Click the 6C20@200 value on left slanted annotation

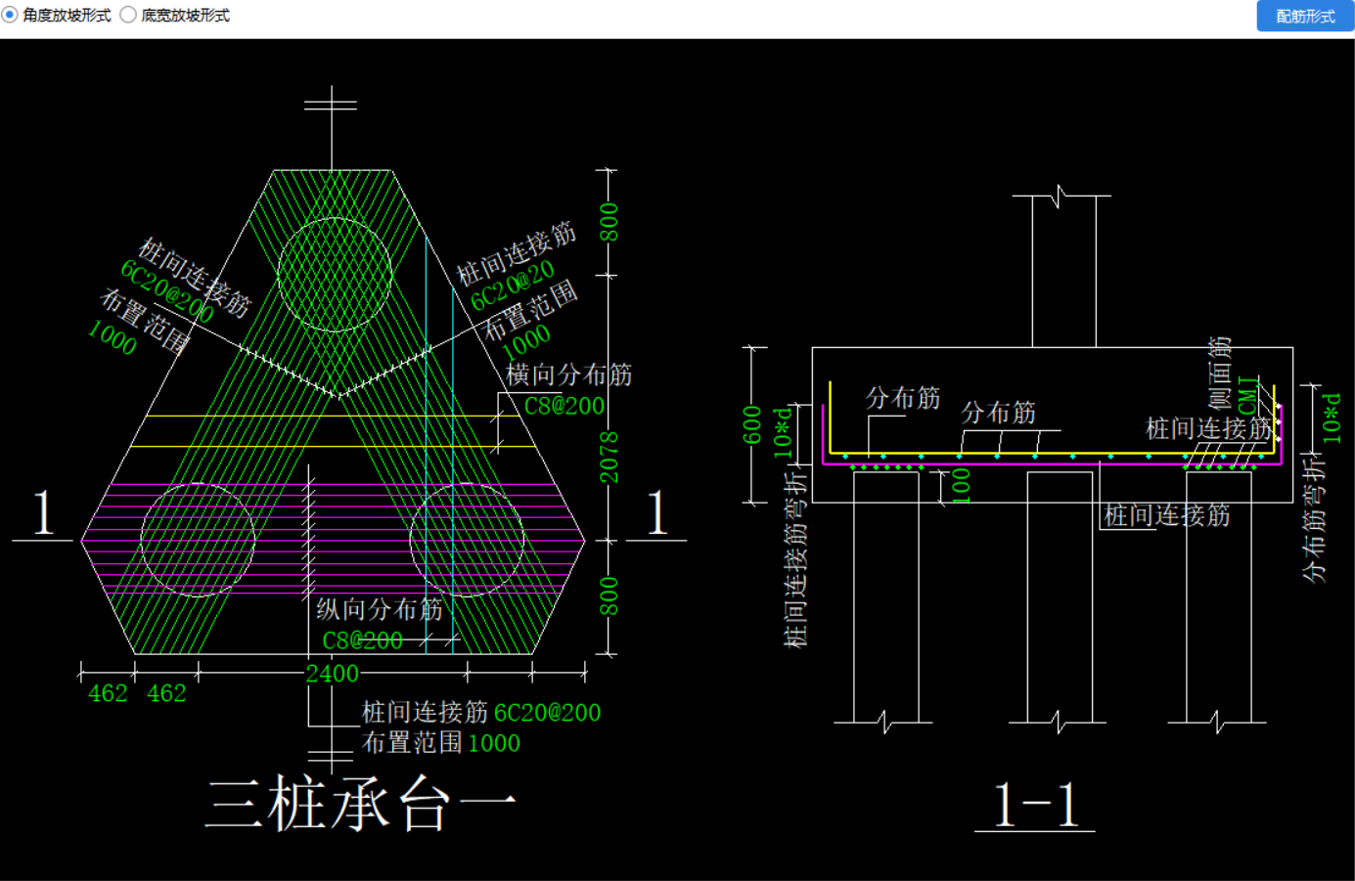[x=167, y=291]
